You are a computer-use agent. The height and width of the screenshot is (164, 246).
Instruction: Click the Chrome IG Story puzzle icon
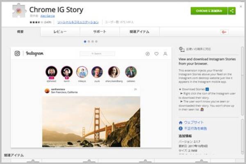[x=19, y=11]
